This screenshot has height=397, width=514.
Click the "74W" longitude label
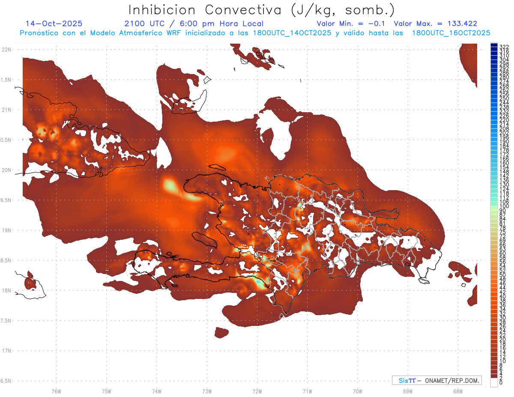click(x=157, y=391)
